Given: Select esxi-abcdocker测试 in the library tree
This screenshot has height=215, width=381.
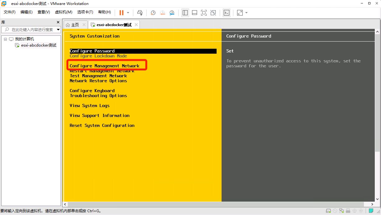Looking at the screenshot, I should (39, 45).
